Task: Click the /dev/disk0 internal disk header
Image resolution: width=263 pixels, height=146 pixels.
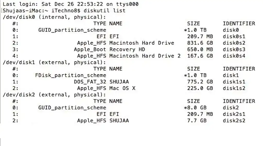Action: (54, 17)
